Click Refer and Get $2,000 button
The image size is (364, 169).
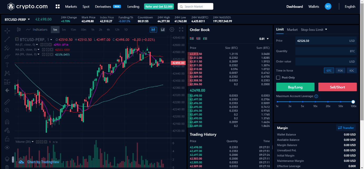tap(159, 7)
